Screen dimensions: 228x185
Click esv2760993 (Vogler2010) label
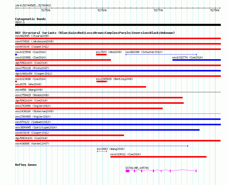33,117
